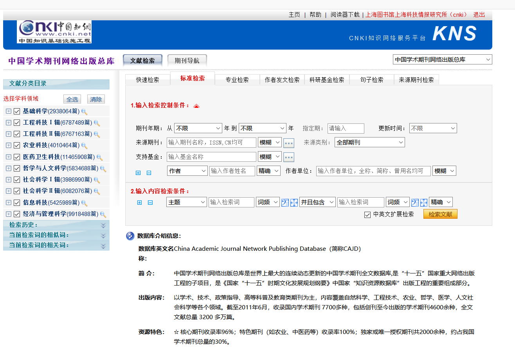The image size is (515, 350).
Task: Open the 阅读器下载 link
Action: [345, 15]
